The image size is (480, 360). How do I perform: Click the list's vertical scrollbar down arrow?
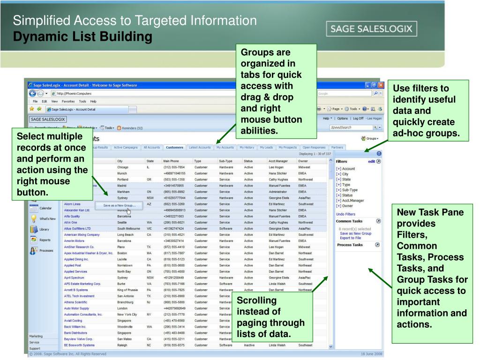[x=330, y=347]
